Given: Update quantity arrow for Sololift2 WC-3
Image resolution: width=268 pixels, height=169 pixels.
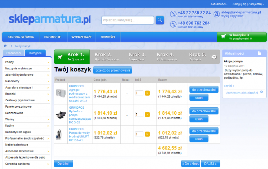Looking at the screenshot, I should (147, 93).
